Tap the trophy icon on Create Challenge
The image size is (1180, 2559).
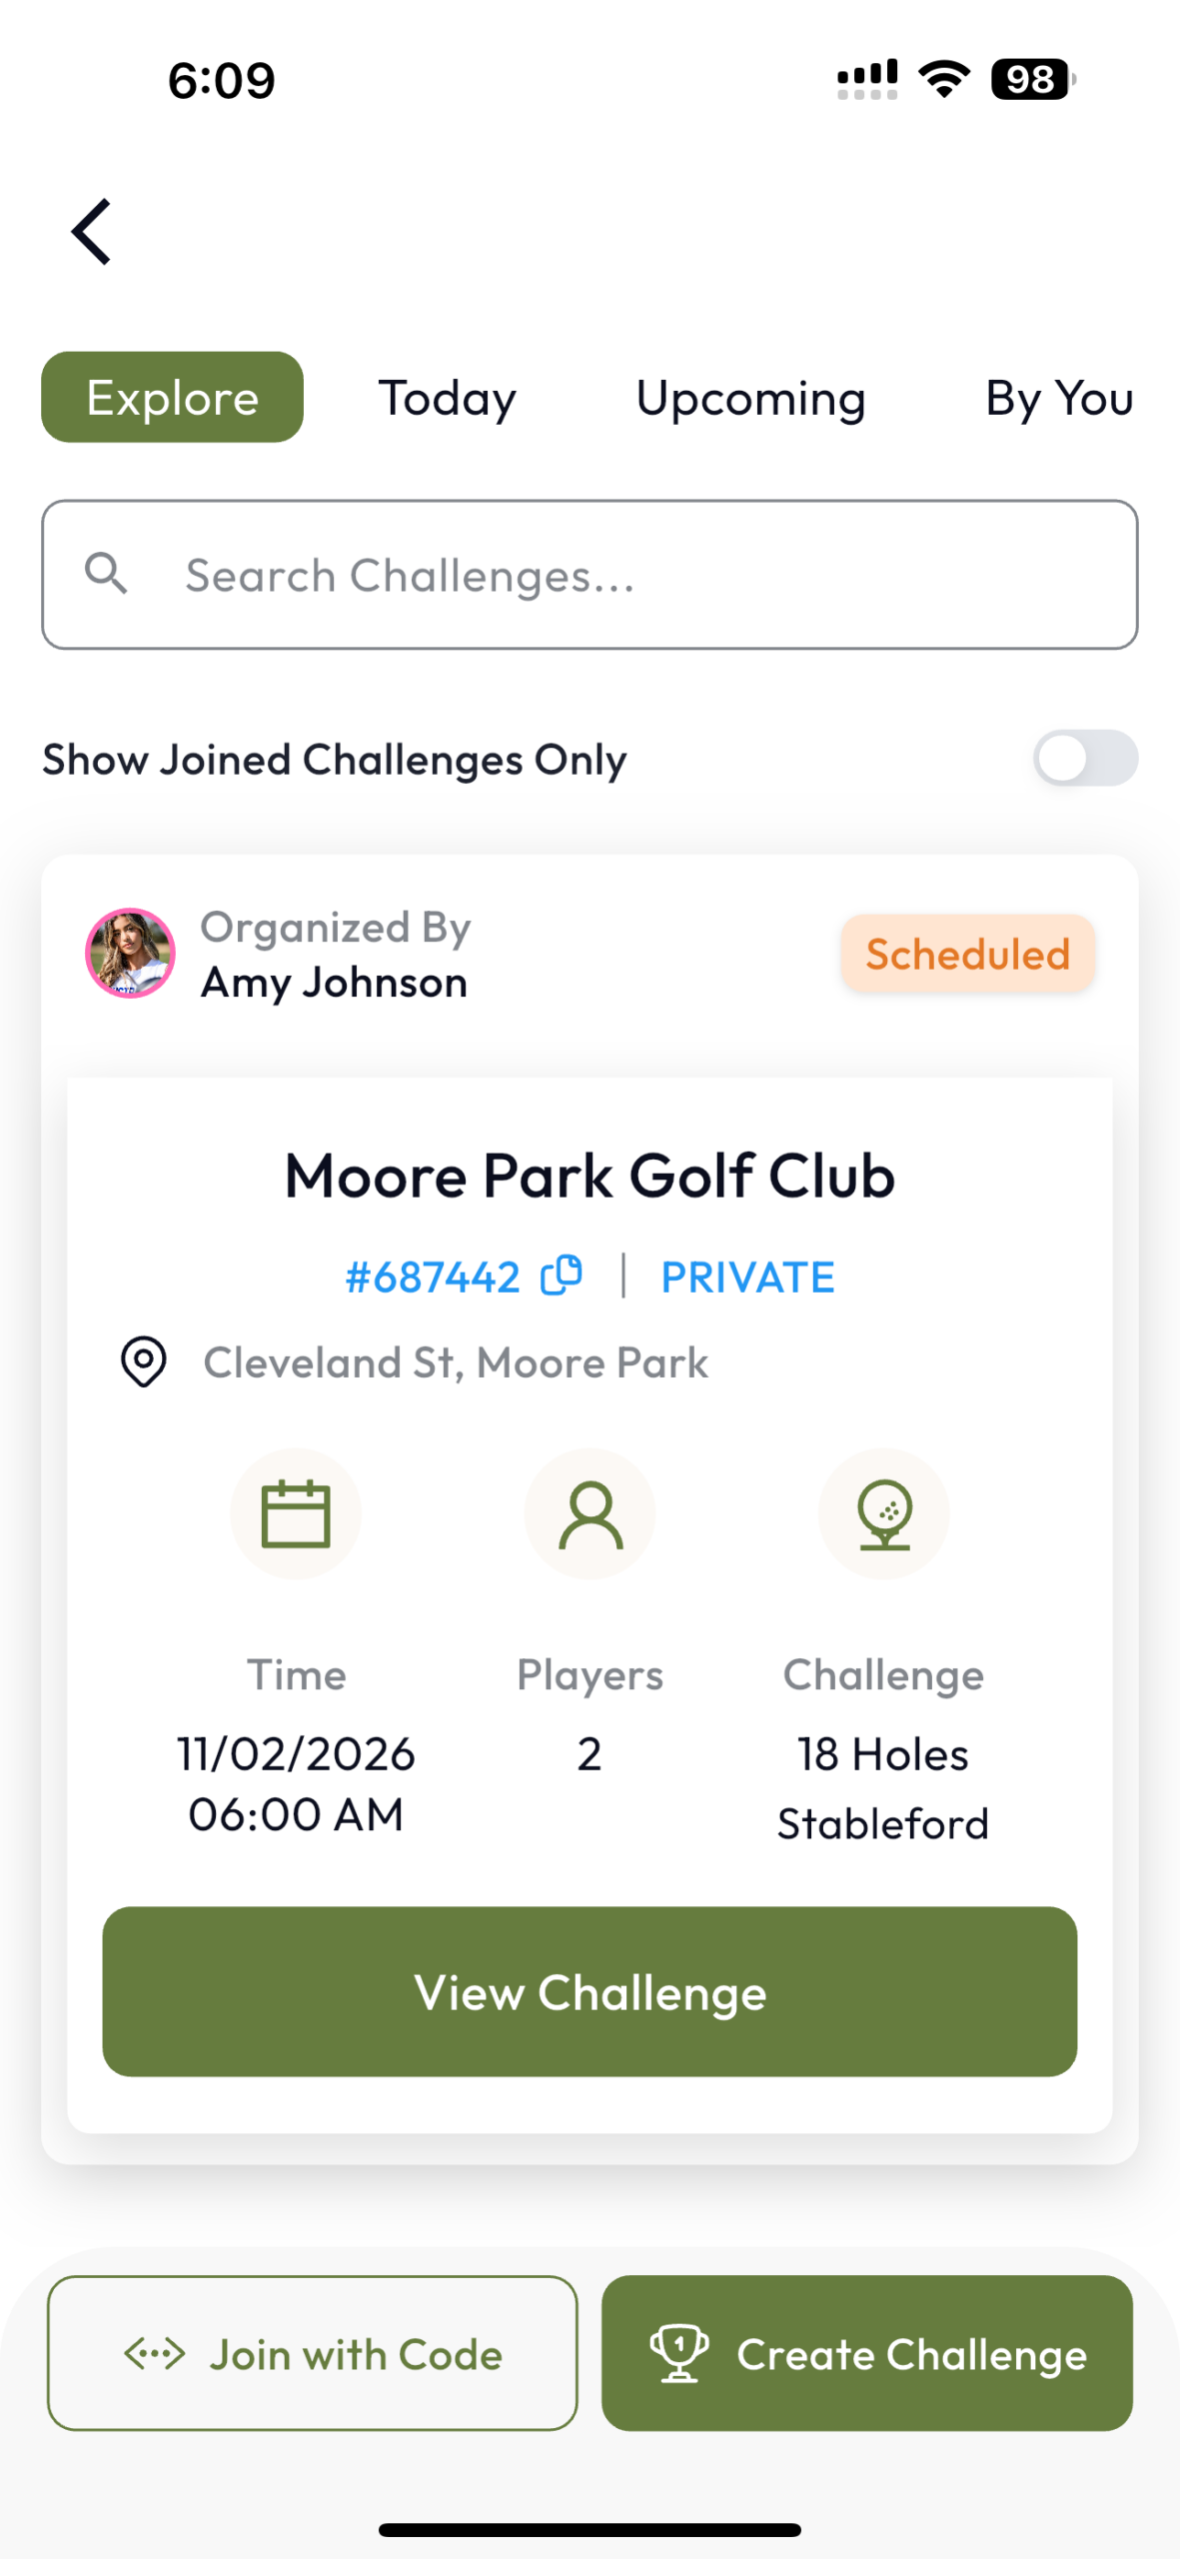[x=679, y=2353]
